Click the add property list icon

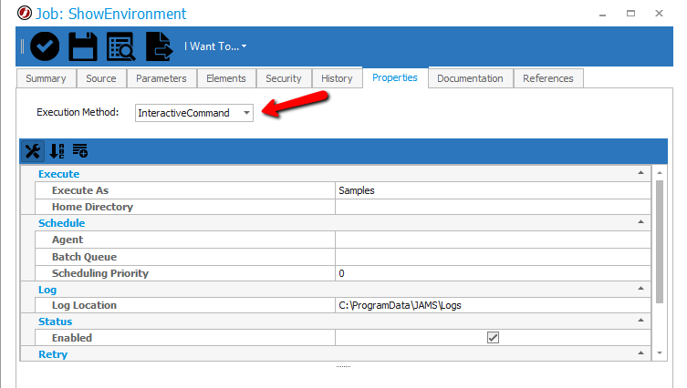tap(80, 151)
